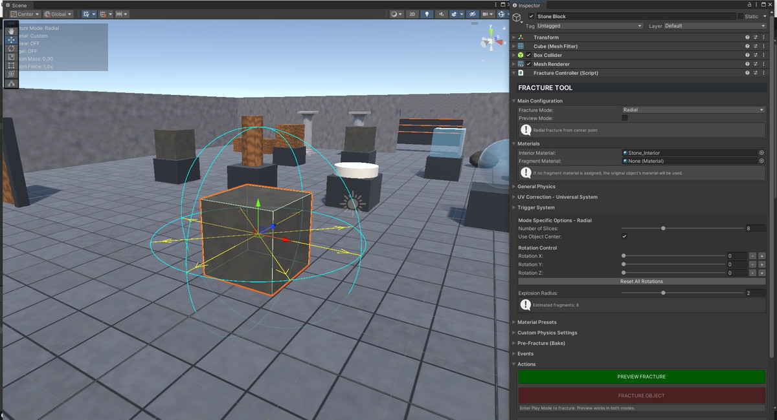777x420 pixels.
Task: Click the Rotation Z value field
Action: pos(737,273)
